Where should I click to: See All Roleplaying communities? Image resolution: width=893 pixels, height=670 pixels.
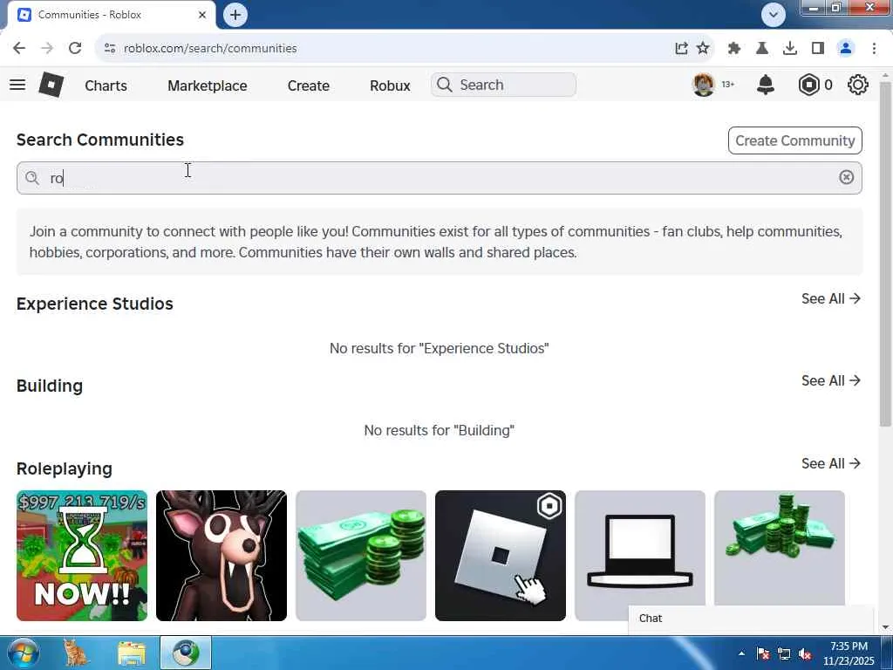pos(831,463)
